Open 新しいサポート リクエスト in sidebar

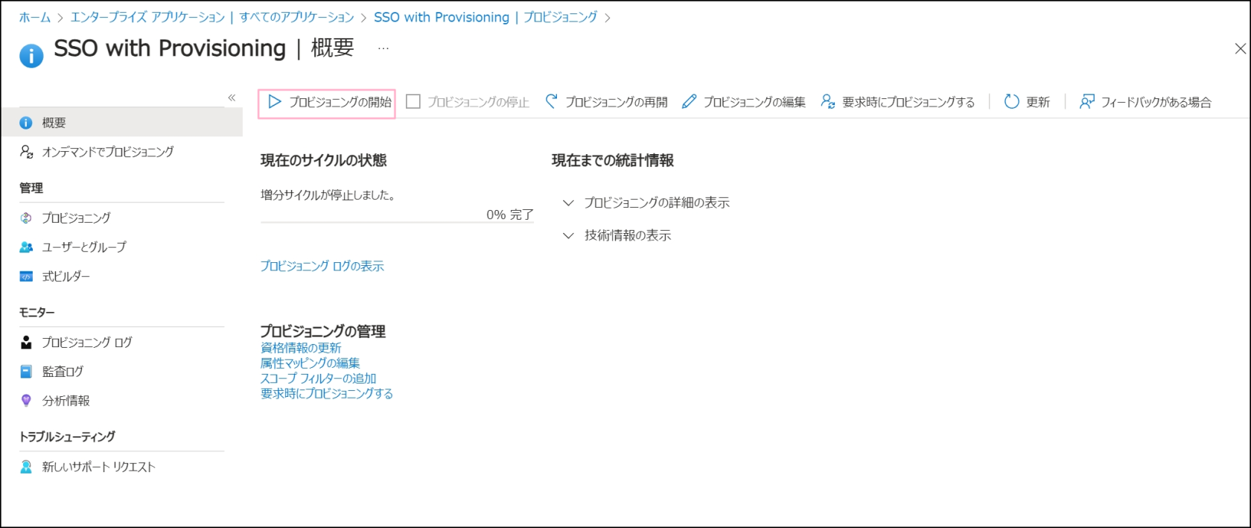(98, 467)
